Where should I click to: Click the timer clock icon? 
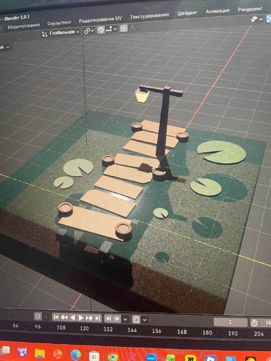[254, 323]
